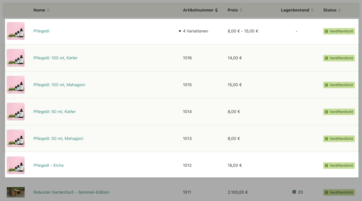Sort table by Name column

pyautogui.click(x=41, y=10)
